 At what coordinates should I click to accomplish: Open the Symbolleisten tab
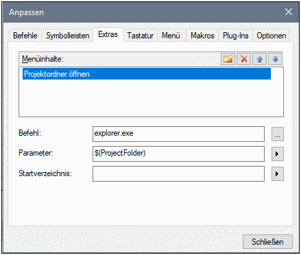tap(68, 36)
